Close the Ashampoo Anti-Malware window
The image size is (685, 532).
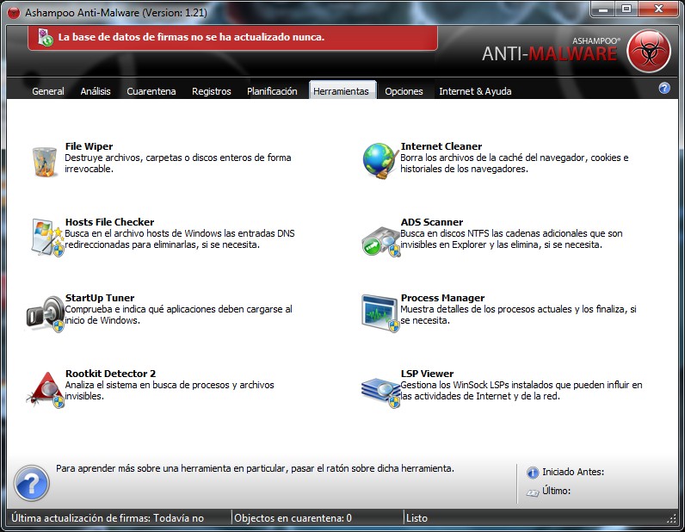[x=658, y=9]
